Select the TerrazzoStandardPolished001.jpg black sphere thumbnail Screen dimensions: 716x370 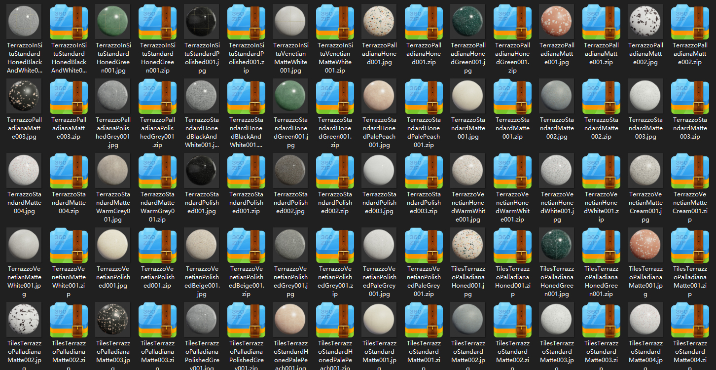202,171
